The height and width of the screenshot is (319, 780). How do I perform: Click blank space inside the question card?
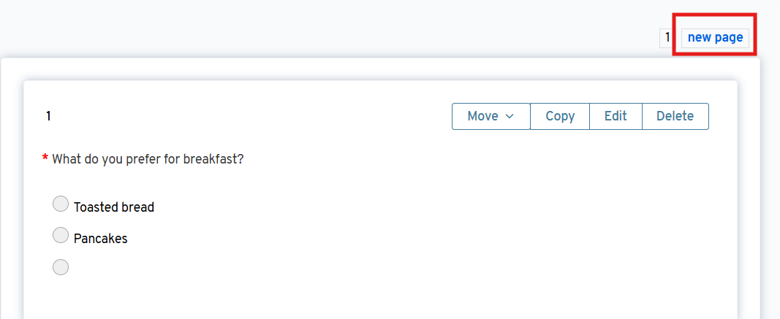[439, 234]
